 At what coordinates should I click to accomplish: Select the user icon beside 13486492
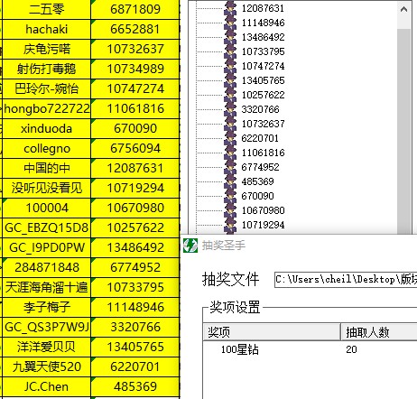(230, 37)
